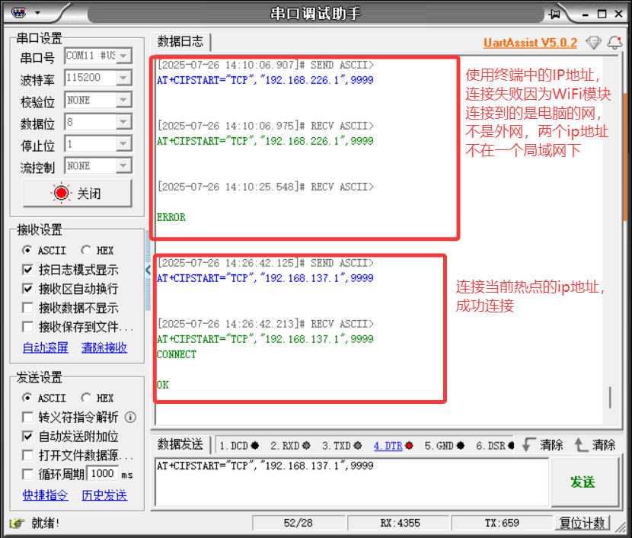Image resolution: width=632 pixels, height=538 pixels.
Task: Click the OK response line in log
Action: (163, 385)
